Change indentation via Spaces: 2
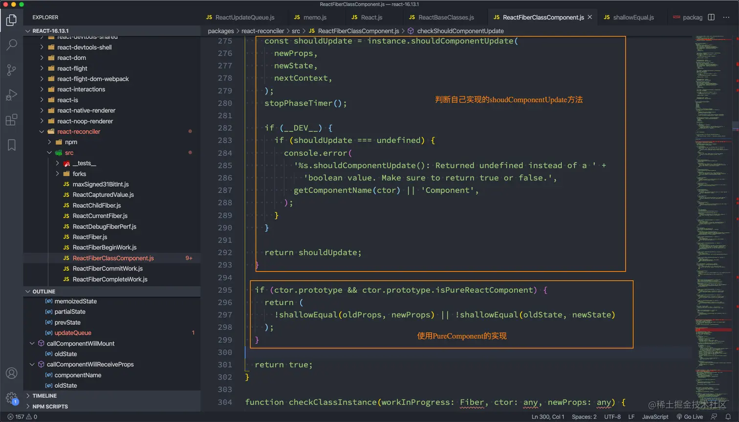Viewport: 739px width, 422px height. click(x=584, y=417)
